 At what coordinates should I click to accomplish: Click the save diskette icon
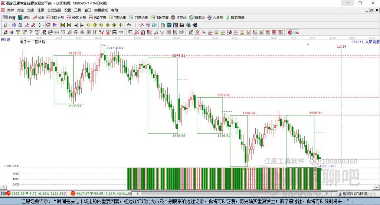[x=182, y=25]
